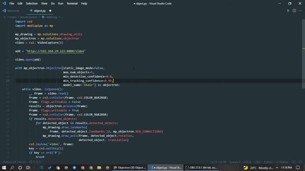
Task: Open the File menu
Action: (x=11, y=3)
